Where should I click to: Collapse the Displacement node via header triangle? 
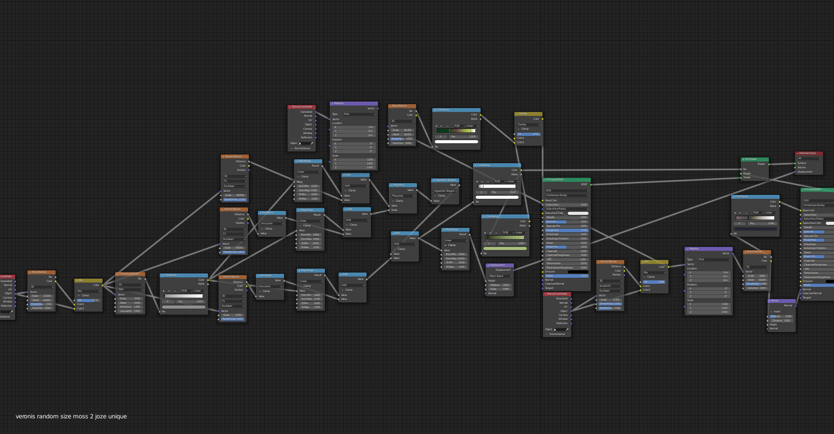coord(488,265)
